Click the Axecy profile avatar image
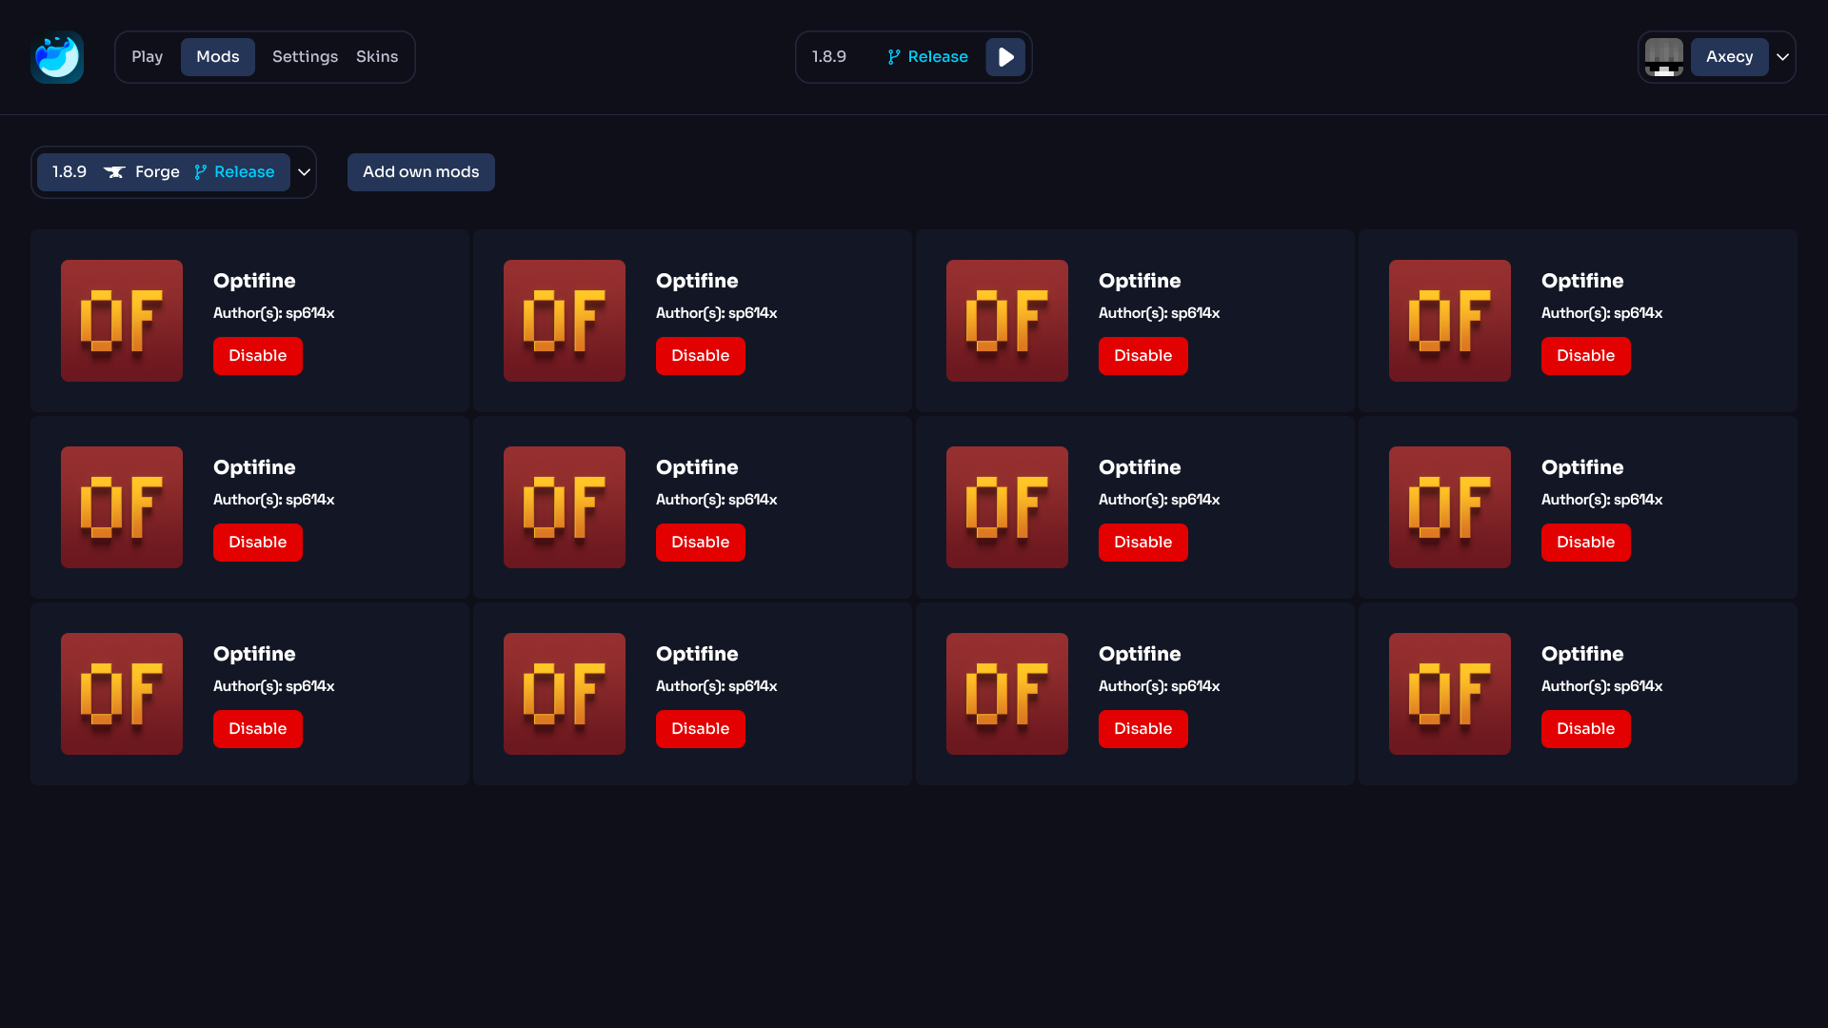 [x=1663, y=57]
